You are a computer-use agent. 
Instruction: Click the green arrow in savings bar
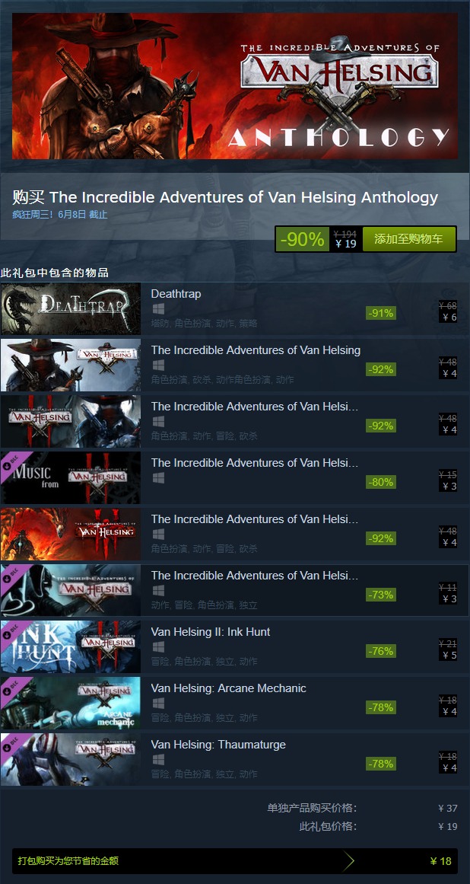pos(349,861)
